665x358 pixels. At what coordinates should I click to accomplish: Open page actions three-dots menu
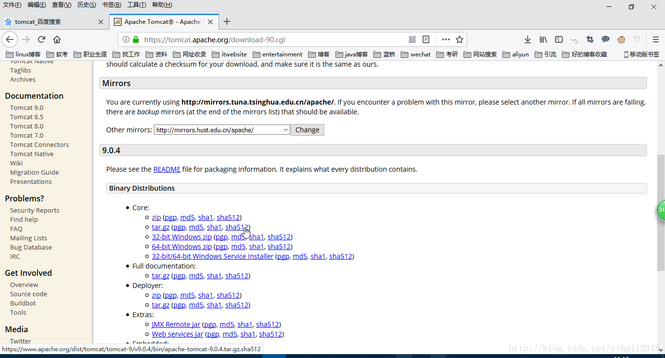446,39
